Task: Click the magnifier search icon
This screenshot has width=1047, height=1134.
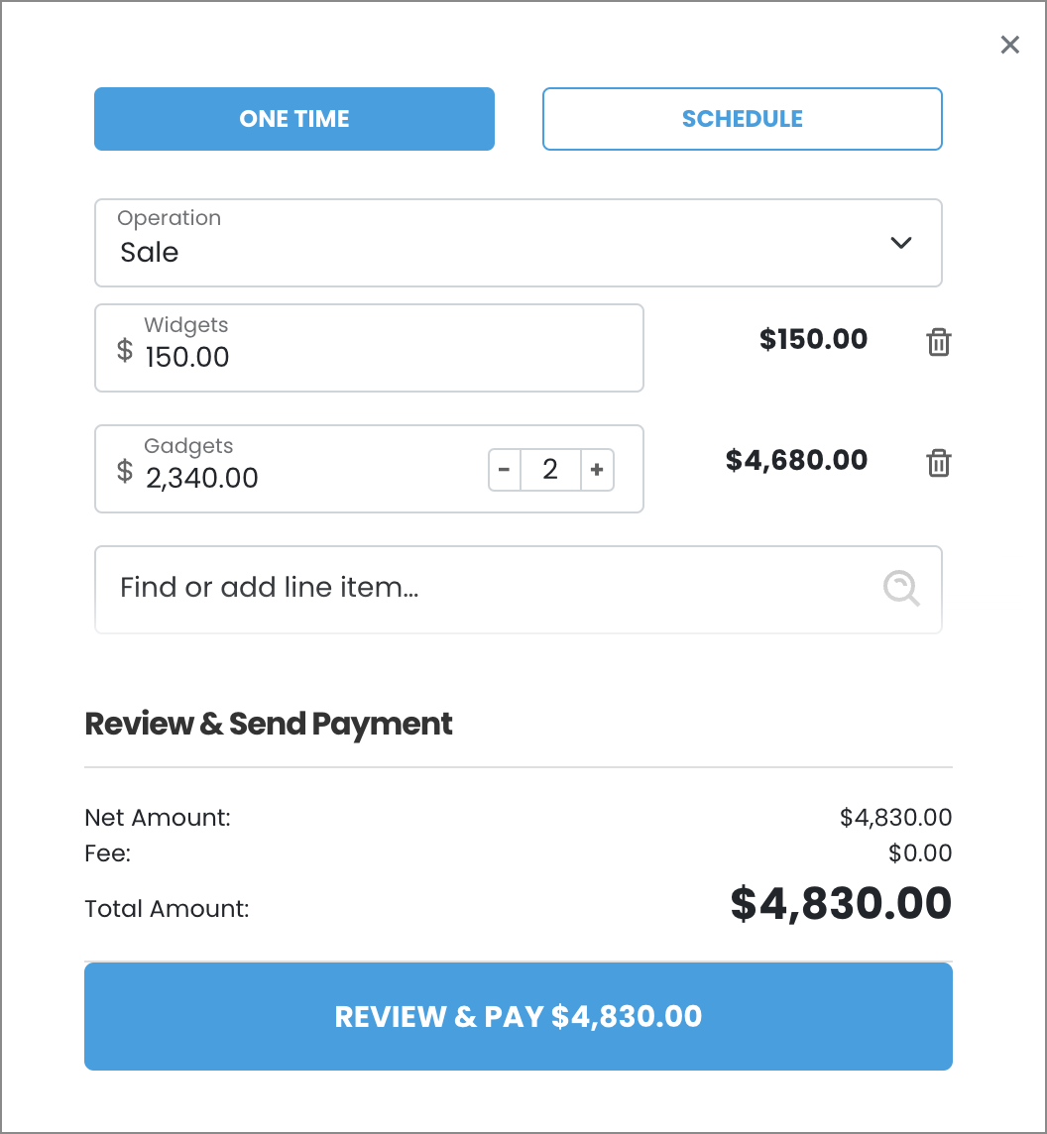Action: 901,589
